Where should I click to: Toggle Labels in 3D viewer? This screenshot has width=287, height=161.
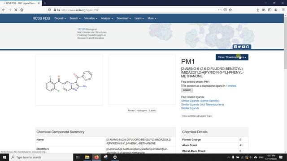pyautogui.click(x=152, y=110)
